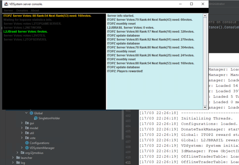Click 'Server Votes: L2TOPSERVERS.' line
This screenshot has height=165, width=239.
25,40
